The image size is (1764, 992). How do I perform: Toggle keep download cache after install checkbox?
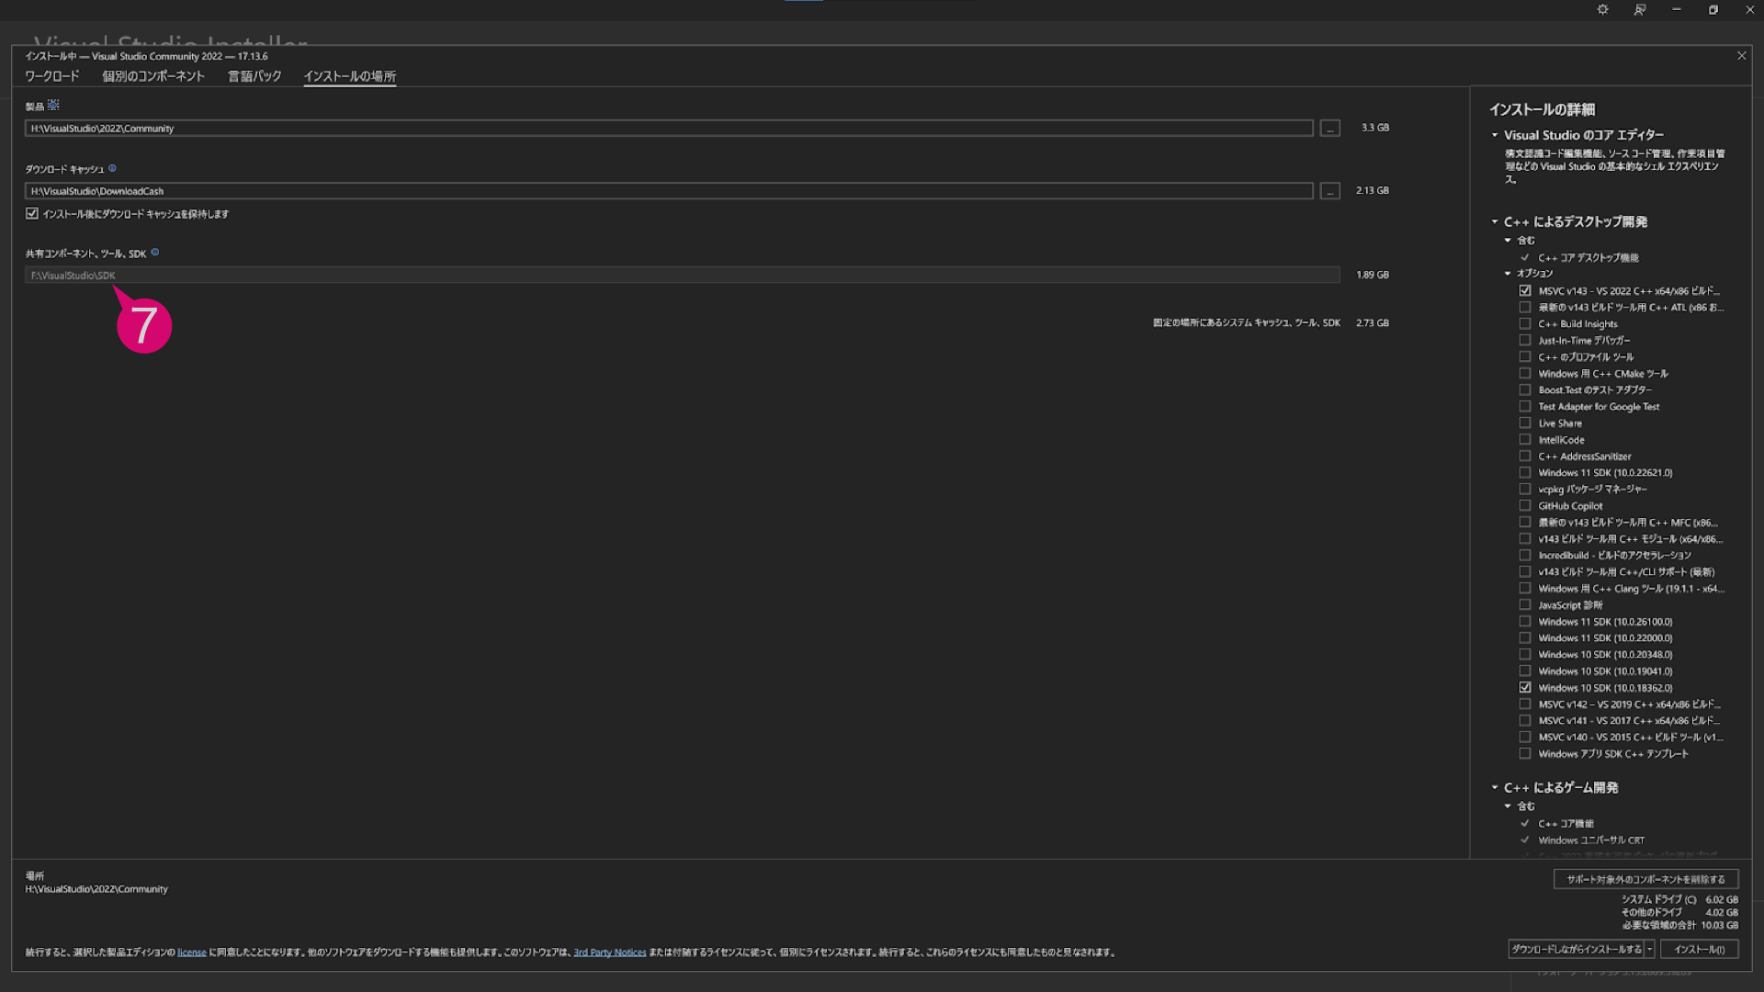click(x=32, y=213)
